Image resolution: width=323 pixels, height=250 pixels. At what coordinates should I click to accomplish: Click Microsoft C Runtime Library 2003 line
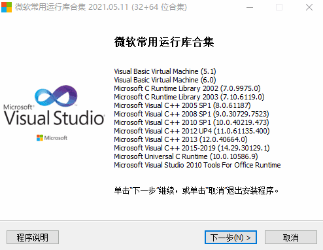tap(189, 97)
